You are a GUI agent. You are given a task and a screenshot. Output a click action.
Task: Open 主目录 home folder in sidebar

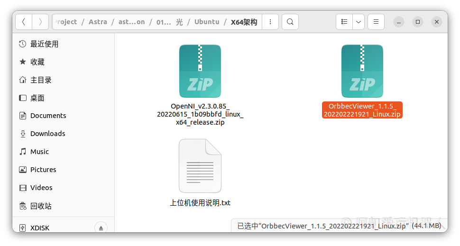pos(63,80)
